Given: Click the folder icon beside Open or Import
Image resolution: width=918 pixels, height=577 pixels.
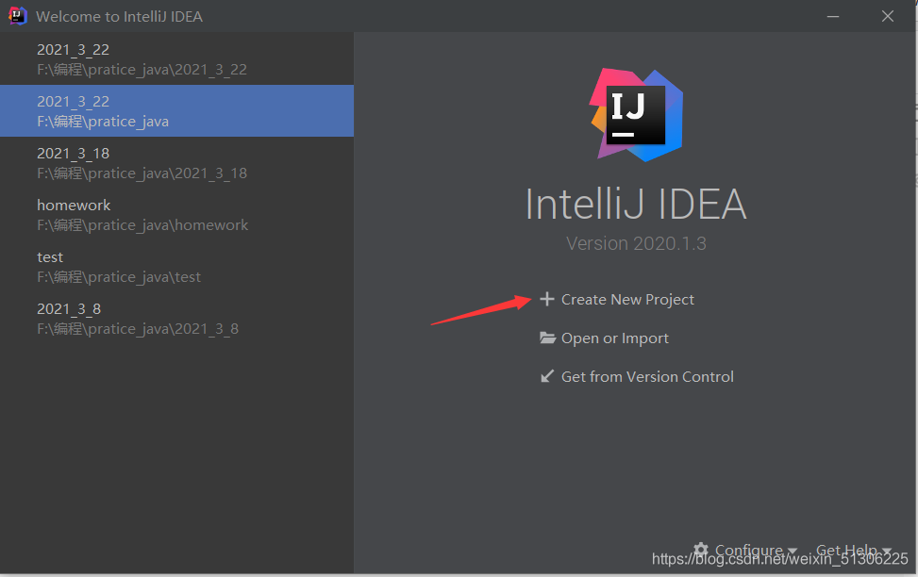Looking at the screenshot, I should (x=547, y=338).
